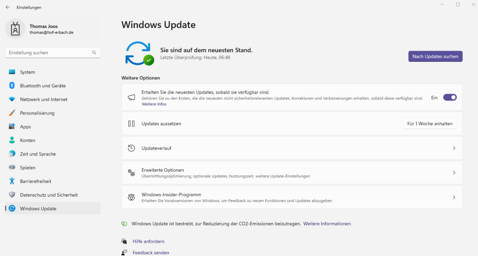Click the Zeit und Sprache label

[38, 154]
